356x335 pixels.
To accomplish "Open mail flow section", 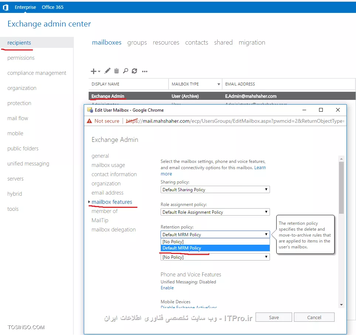I will pos(18,118).
